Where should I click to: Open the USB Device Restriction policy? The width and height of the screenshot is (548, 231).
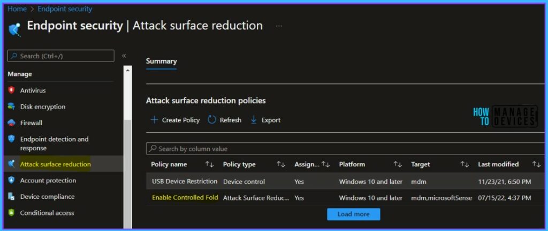pyautogui.click(x=185, y=181)
